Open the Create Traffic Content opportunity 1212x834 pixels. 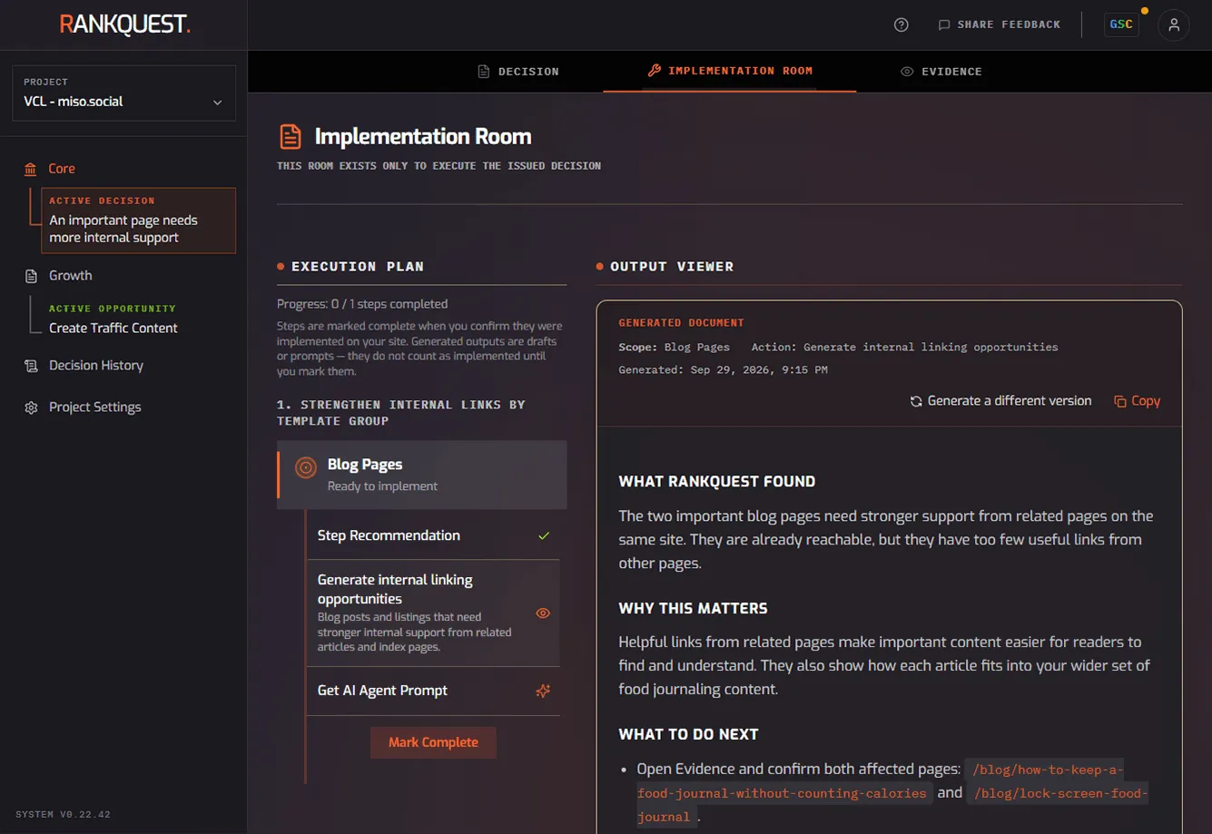click(x=113, y=329)
